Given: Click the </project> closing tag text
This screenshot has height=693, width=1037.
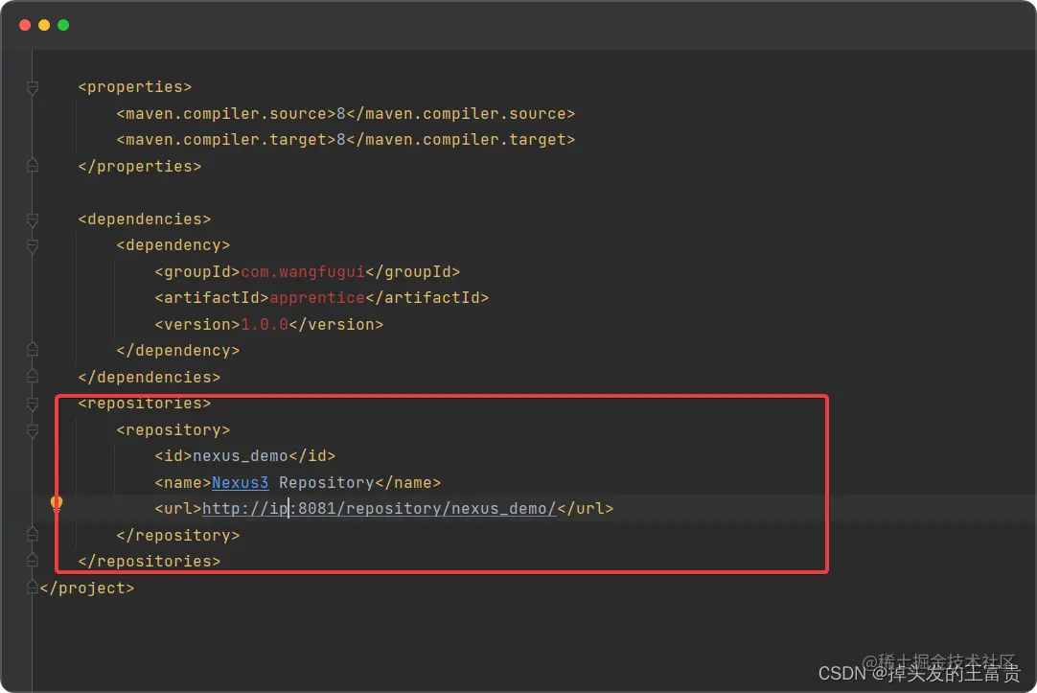Looking at the screenshot, I should tap(86, 588).
